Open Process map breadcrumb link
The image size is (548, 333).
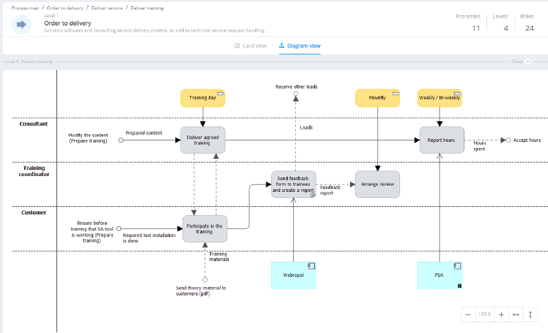click(25, 8)
